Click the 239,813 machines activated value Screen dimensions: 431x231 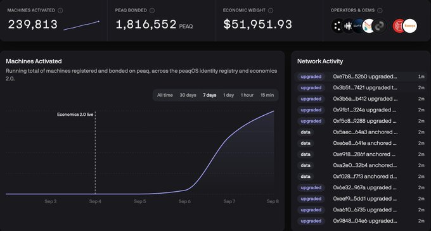33,25
